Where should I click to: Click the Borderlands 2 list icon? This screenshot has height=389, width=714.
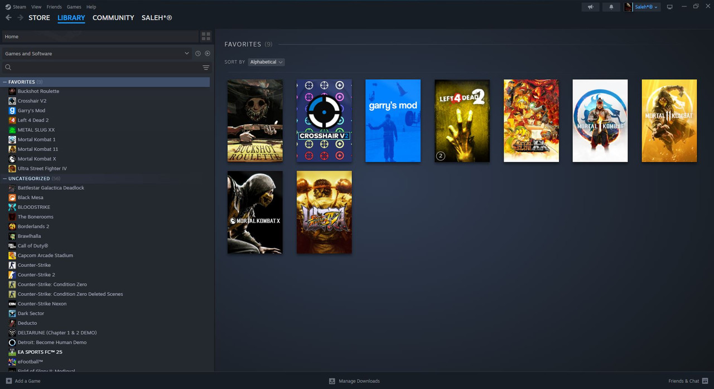coord(12,226)
